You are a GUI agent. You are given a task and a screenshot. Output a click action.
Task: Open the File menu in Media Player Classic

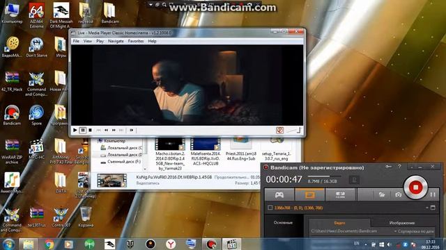(76, 41)
